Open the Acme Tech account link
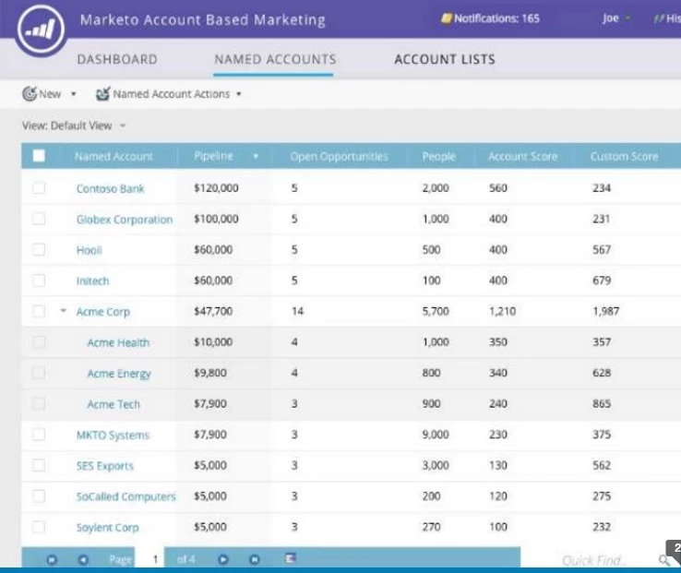The image size is (681, 573). click(x=113, y=404)
